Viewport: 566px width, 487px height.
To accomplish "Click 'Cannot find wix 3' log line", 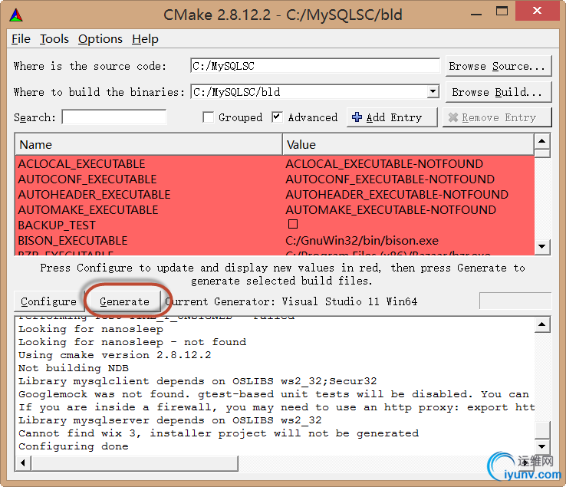I will tap(219, 433).
